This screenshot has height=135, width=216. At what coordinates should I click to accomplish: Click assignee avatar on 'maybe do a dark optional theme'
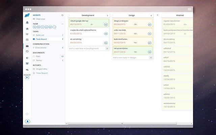(x=106, y=34)
